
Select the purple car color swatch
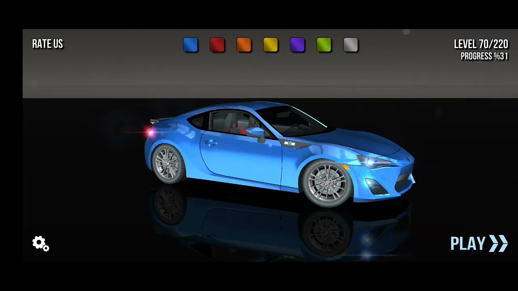pyautogui.click(x=297, y=45)
